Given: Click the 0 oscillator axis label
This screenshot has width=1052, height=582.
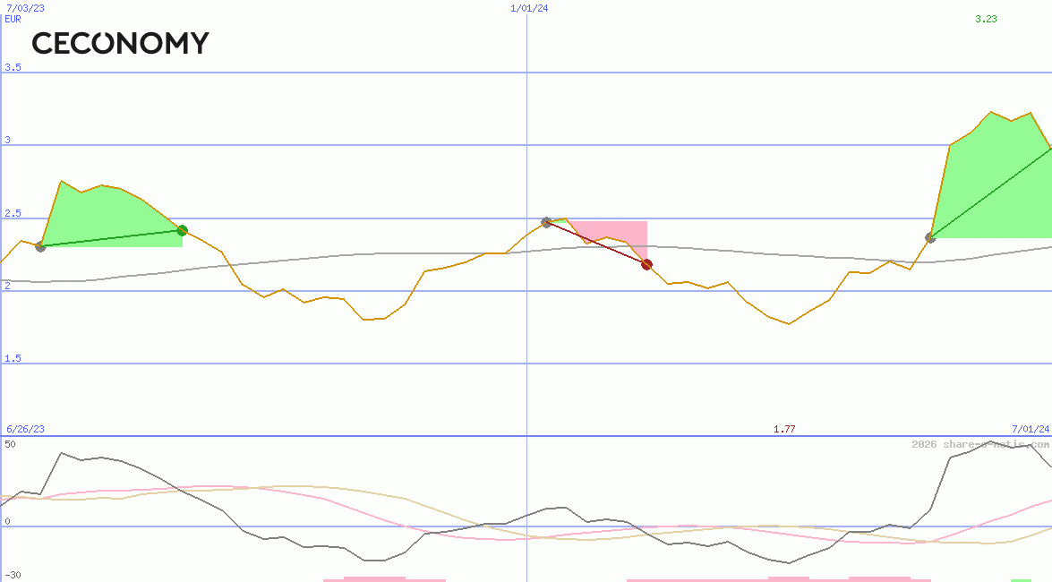Looking at the screenshot, I should tap(7, 521).
